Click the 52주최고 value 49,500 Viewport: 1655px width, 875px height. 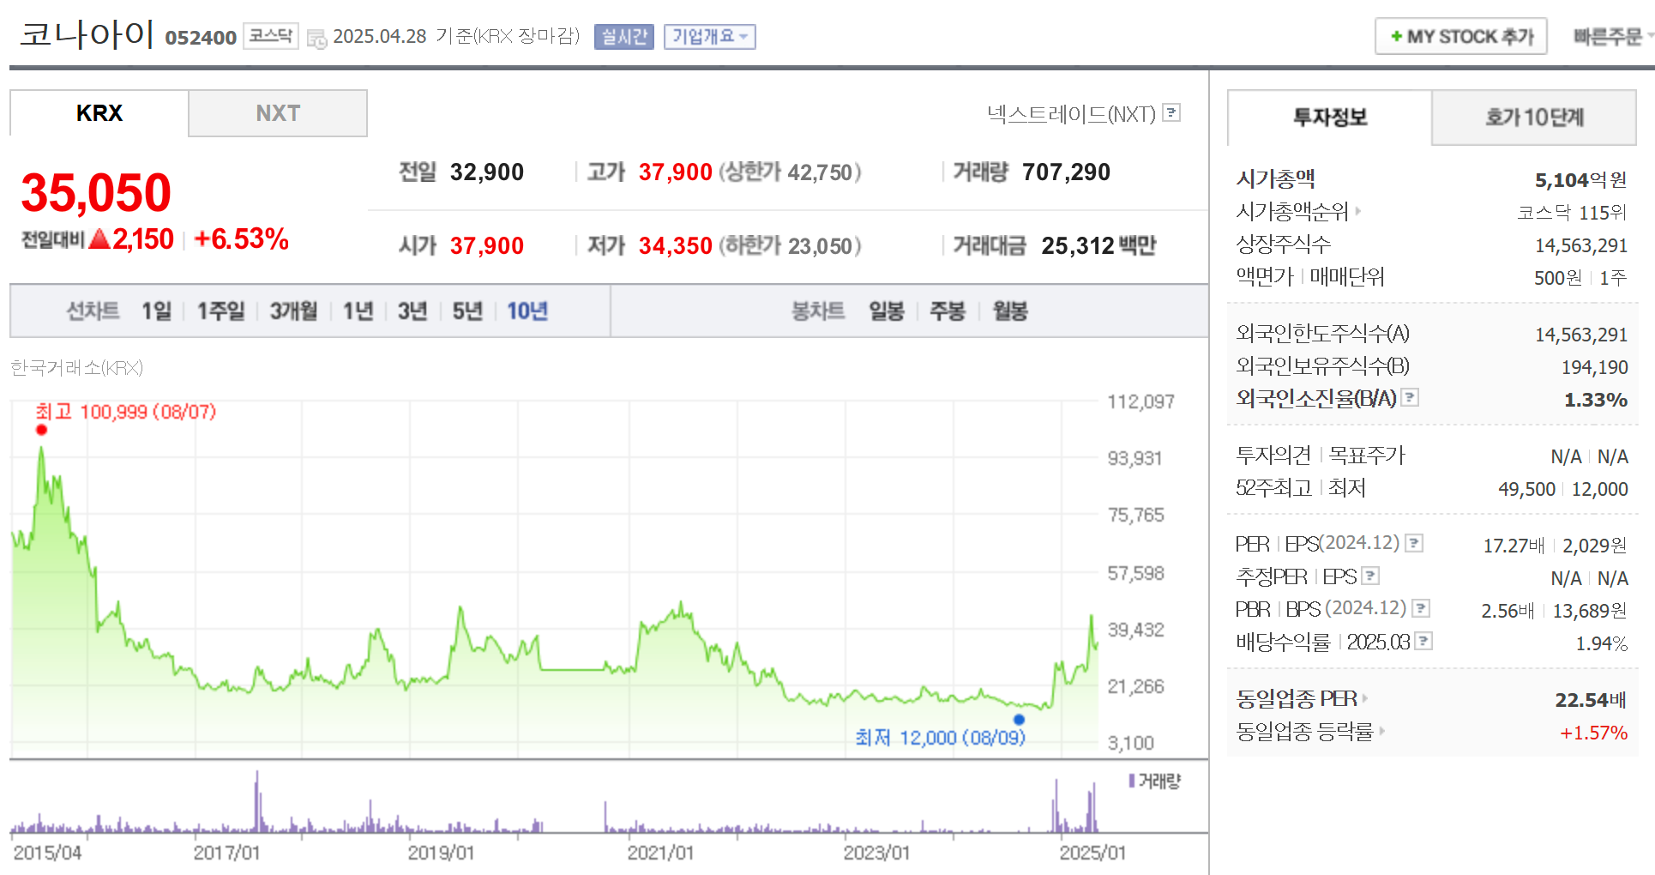1526,489
